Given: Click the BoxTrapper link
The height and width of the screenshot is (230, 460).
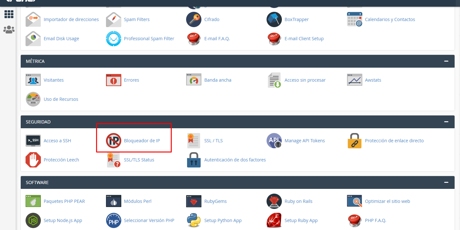Looking at the screenshot, I should click(297, 19).
